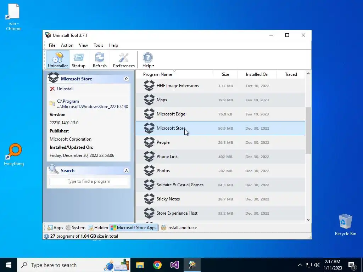Click the Solitaire & Casual Games icon
Viewport: 363px width, 272px height.
149,185
